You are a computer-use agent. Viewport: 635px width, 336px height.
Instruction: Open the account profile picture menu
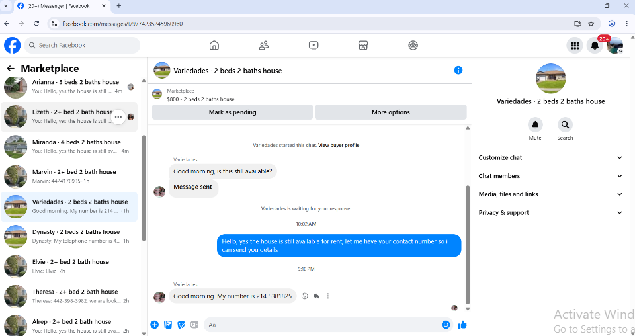coord(614,46)
